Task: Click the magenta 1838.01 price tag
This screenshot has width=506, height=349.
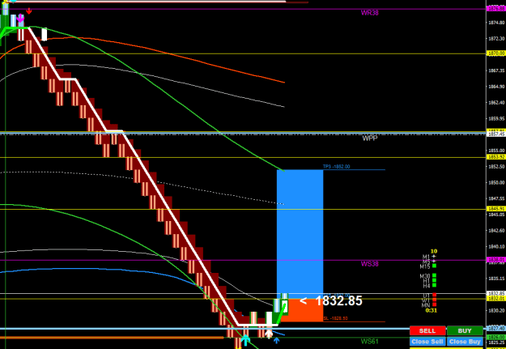Action: 496,260
